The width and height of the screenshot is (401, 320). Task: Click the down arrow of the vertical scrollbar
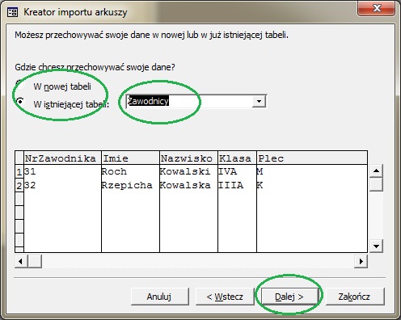[376, 246]
